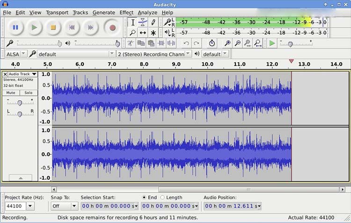The height and width of the screenshot is (223, 351).
Task: Adjust the track pan L/R slider
Action: tap(20, 114)
